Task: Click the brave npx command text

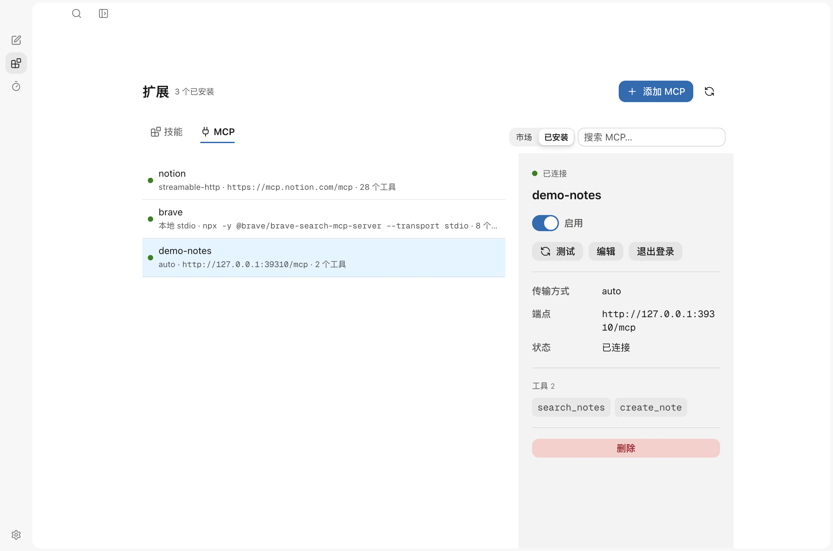Action: point(336,225)
